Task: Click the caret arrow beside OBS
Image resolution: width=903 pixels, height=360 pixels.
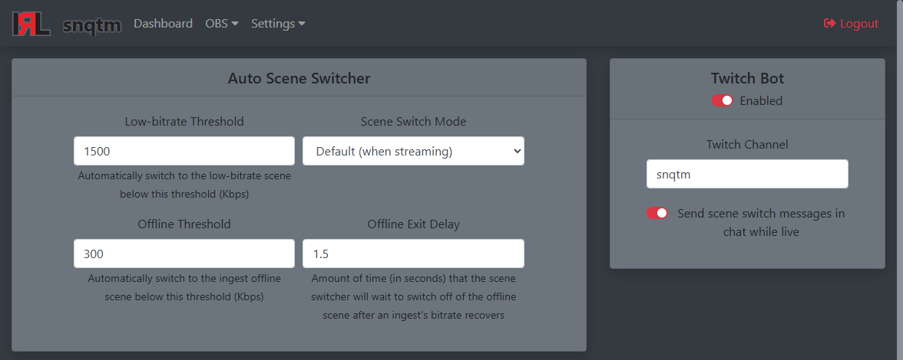Action: pyautogui.click(x=235, y=24)
